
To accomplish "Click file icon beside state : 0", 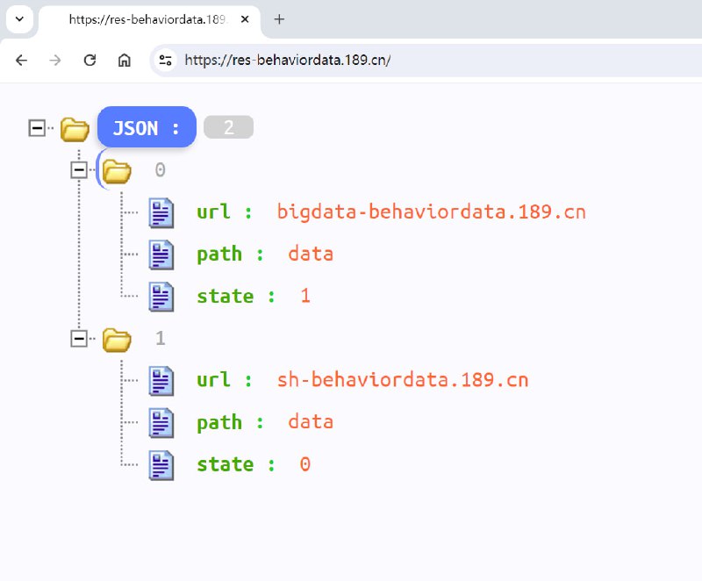I will click(x=161, y=465).
